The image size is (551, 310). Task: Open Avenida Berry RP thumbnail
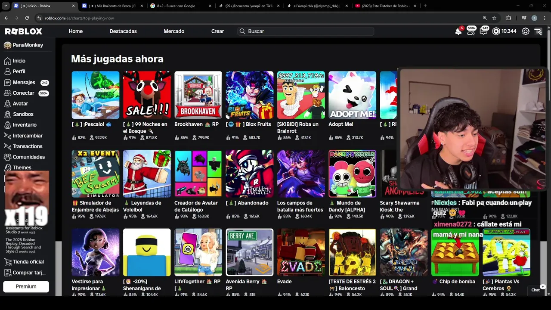[x=250, y=252]
